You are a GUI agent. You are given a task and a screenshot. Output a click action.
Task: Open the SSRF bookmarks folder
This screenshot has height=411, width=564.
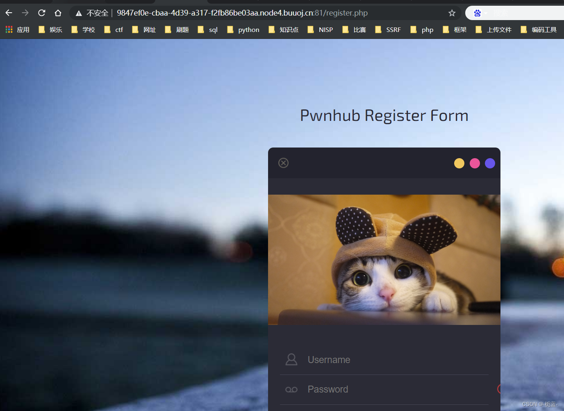(393, 29)
